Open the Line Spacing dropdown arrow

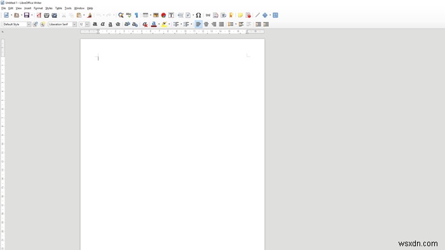(236, 24)
